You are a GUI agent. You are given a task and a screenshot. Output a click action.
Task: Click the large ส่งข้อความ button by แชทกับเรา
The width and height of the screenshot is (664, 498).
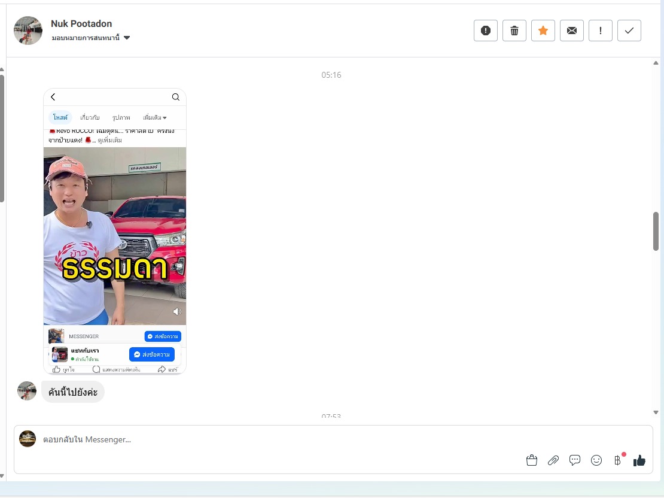tap(151, 354)
